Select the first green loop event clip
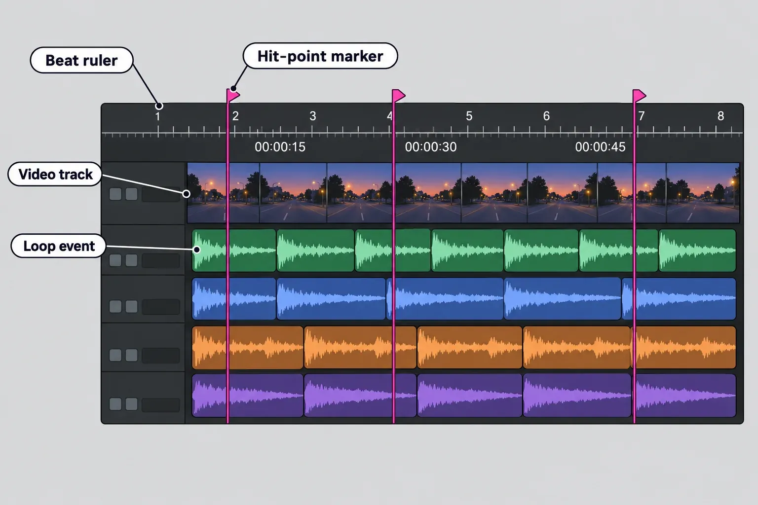 click(x=234, y=251)
